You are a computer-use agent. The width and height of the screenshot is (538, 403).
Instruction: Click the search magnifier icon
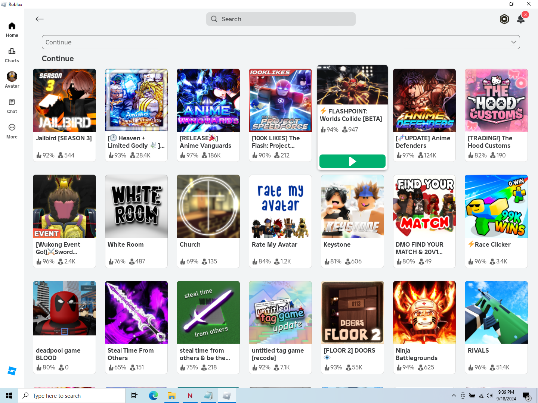(x=214, y=19)
